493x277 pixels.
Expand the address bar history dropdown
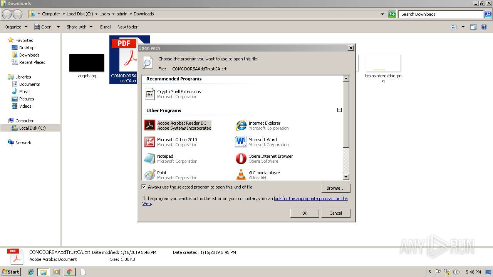[x=382, y=14]
